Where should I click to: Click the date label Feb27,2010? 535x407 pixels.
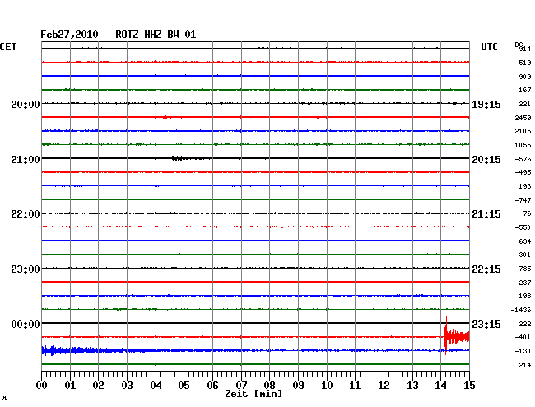[69, 35]
